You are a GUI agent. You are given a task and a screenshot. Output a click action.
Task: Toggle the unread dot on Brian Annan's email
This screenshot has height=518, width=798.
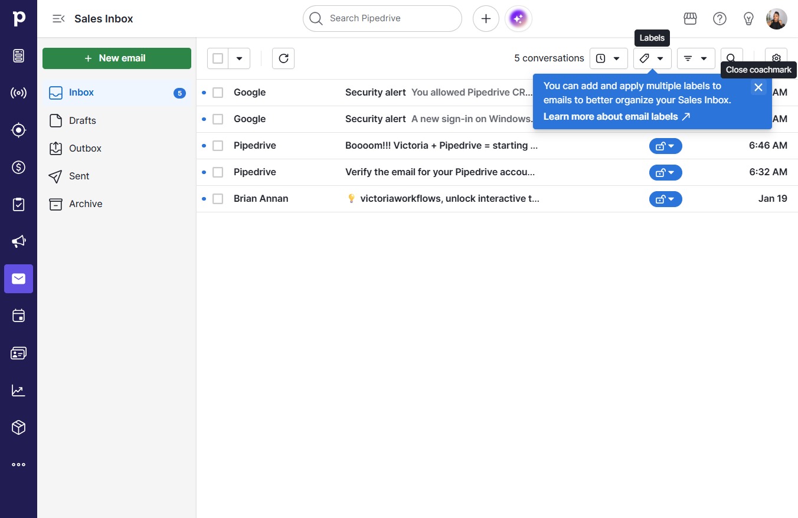point(204,199)
